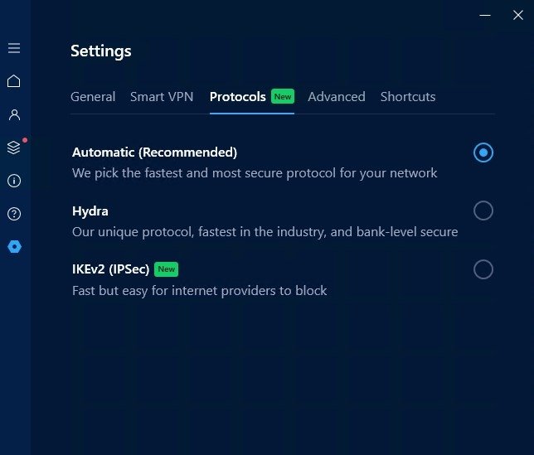
Task: Switch to the Smart VPN tab
Action: click(x=162, y=97)
